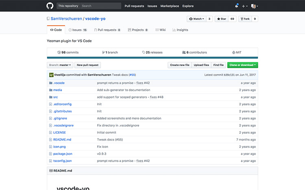Click Create new file button
The image size is (305, 190).
click(x=179, y=65)
